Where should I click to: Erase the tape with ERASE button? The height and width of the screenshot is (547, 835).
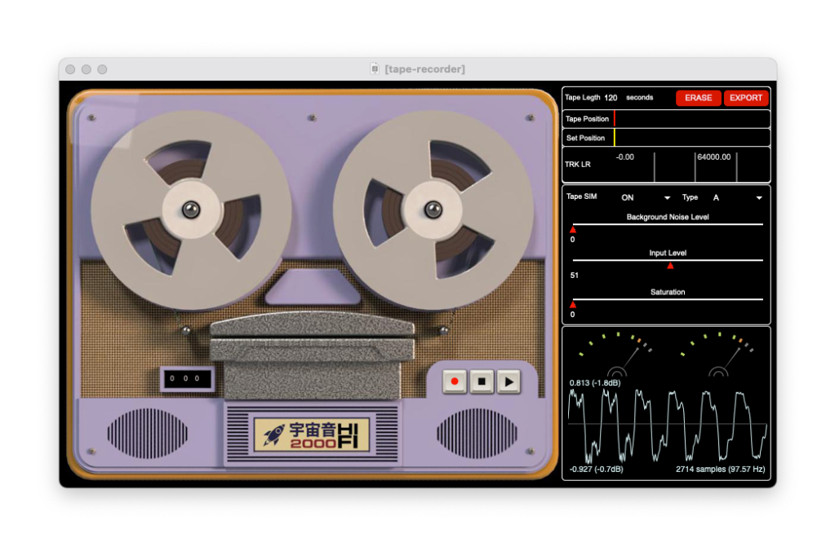tap(698, 98)
